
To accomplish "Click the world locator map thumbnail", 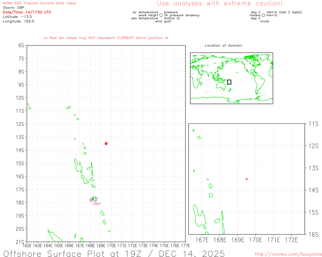I will [x=231, y=78].
